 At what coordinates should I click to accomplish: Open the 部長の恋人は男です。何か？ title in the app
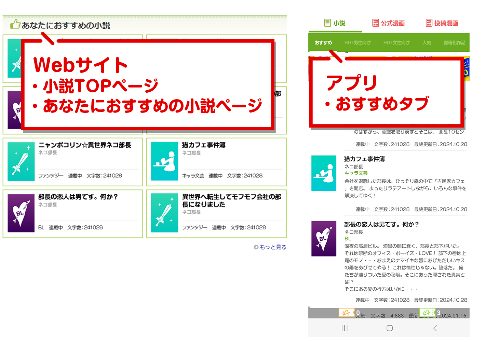381,224
